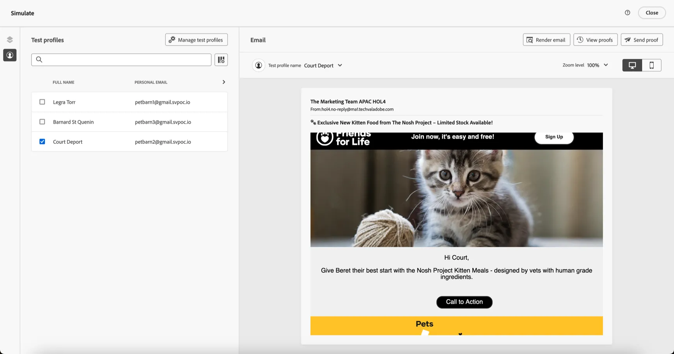Open column customization icon beside search
This screenshot has height=354, width=674.
221,60
